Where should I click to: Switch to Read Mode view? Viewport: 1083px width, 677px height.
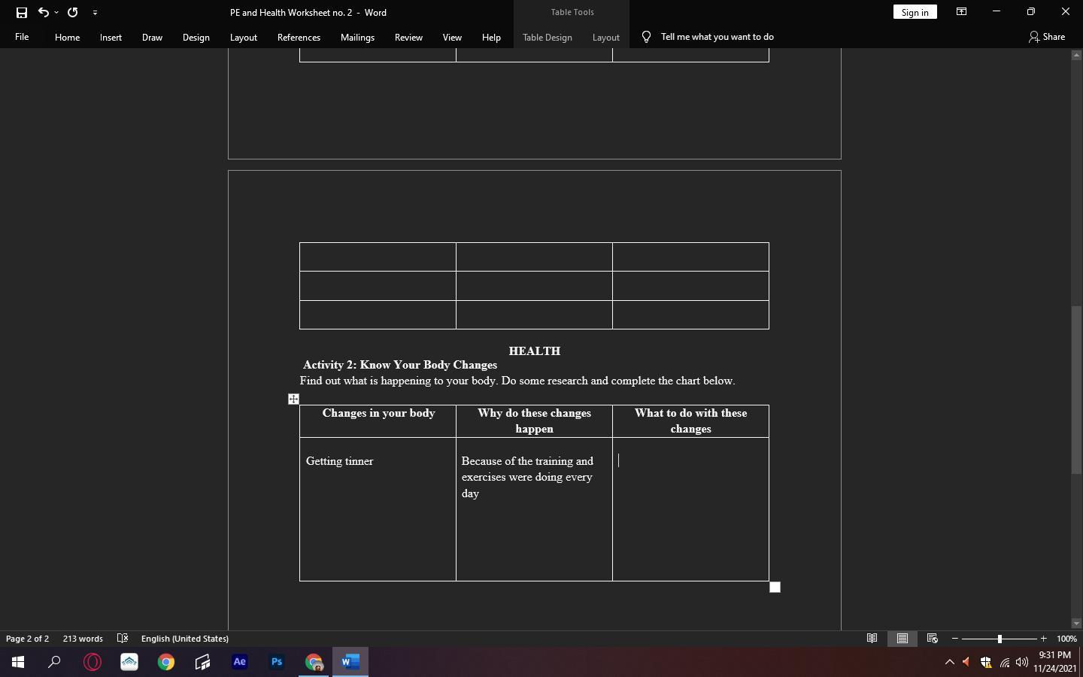[872, 639]
